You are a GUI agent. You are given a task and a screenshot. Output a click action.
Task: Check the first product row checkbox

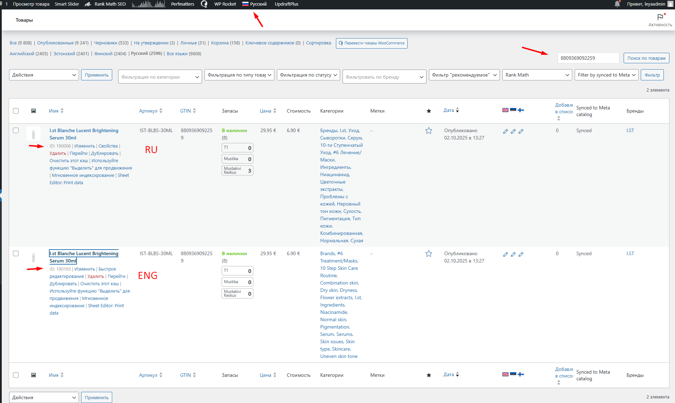(x=16, y=130)
